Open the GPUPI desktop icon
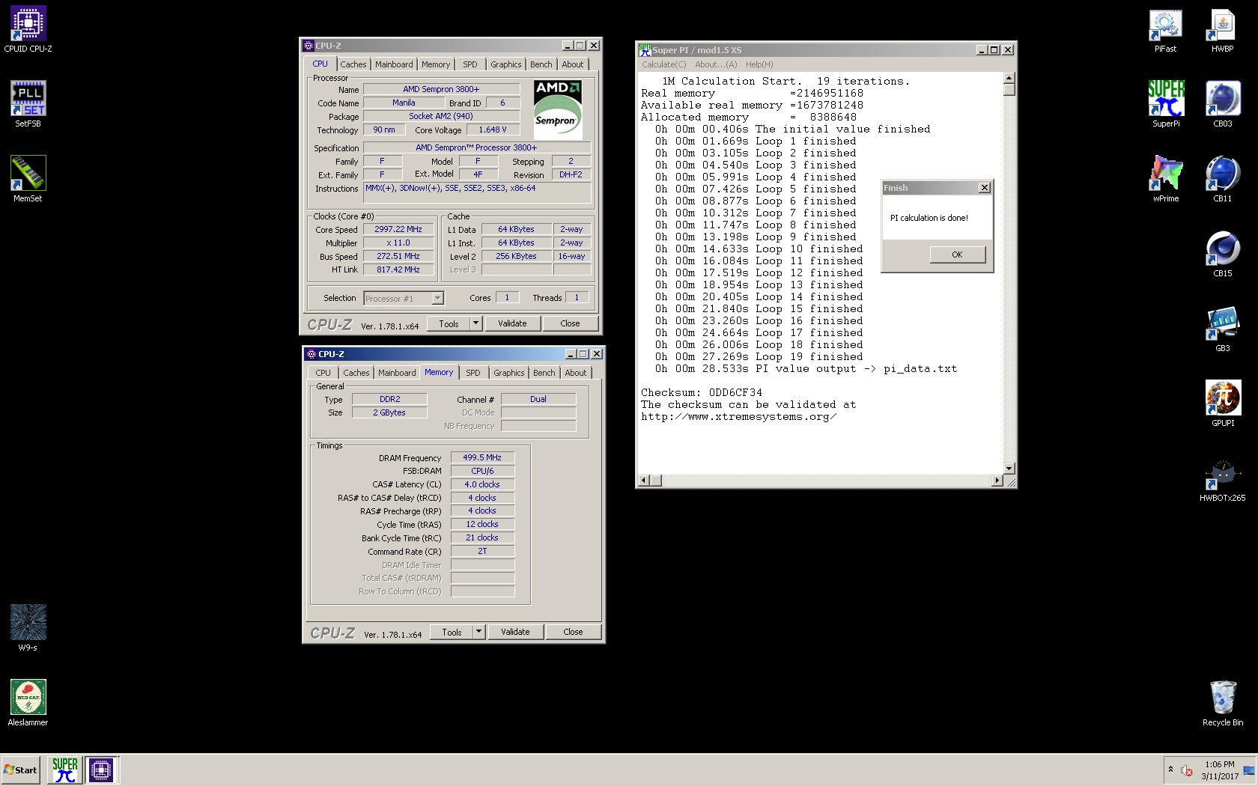This screenshot has height=786, width=1258. pos(1222,403)
